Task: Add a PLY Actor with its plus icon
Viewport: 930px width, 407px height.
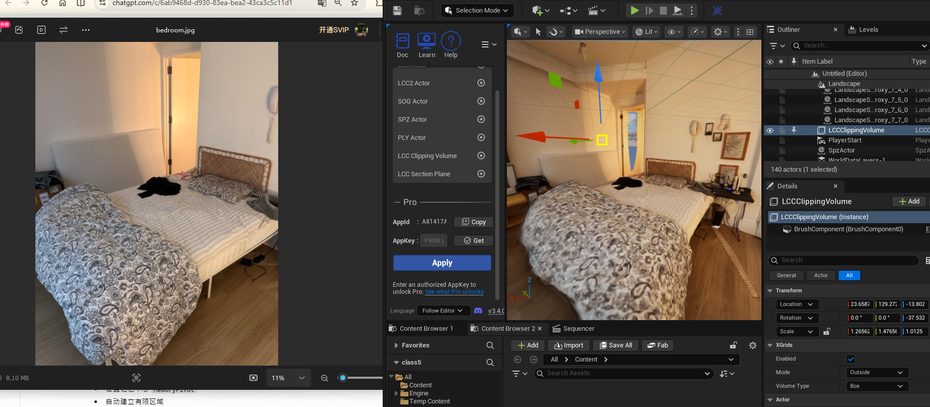Action: coord(481,137)
